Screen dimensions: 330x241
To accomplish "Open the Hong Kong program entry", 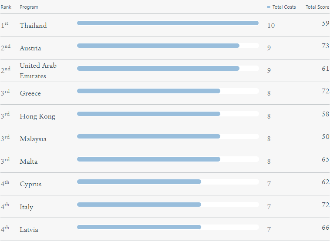I will (x=37, y=116).
